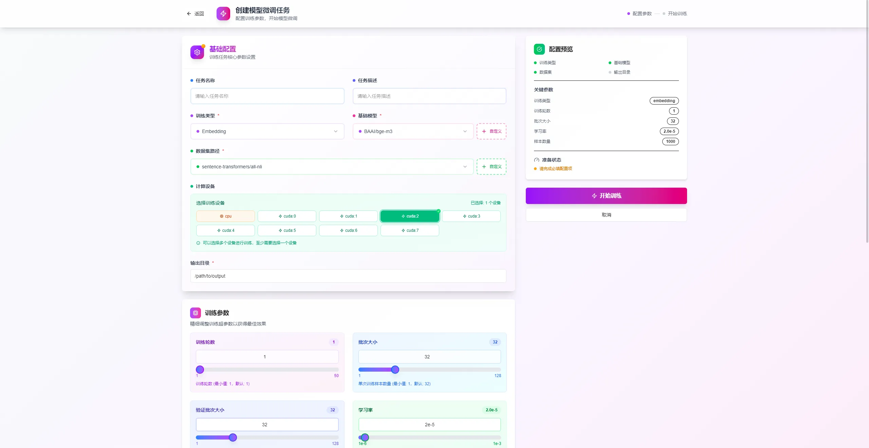Switch to the 开始训练 step
The height and width of the screenshot is (448, 869).
click(677, 14)
